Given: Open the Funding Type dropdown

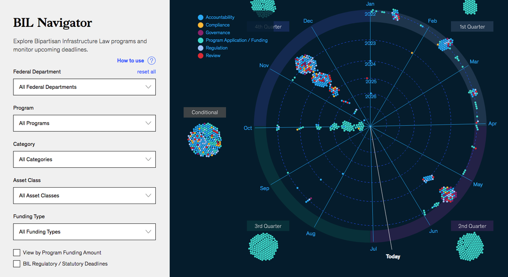Looking at the screenshot, I should tap(84, 232).
